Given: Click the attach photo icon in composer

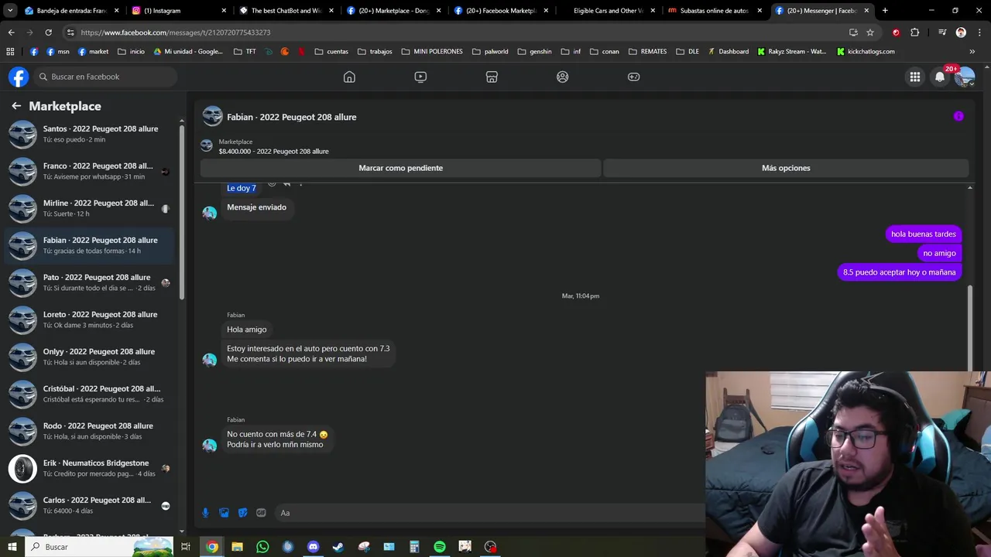Looking at the screenshot, I should point(224,513).
